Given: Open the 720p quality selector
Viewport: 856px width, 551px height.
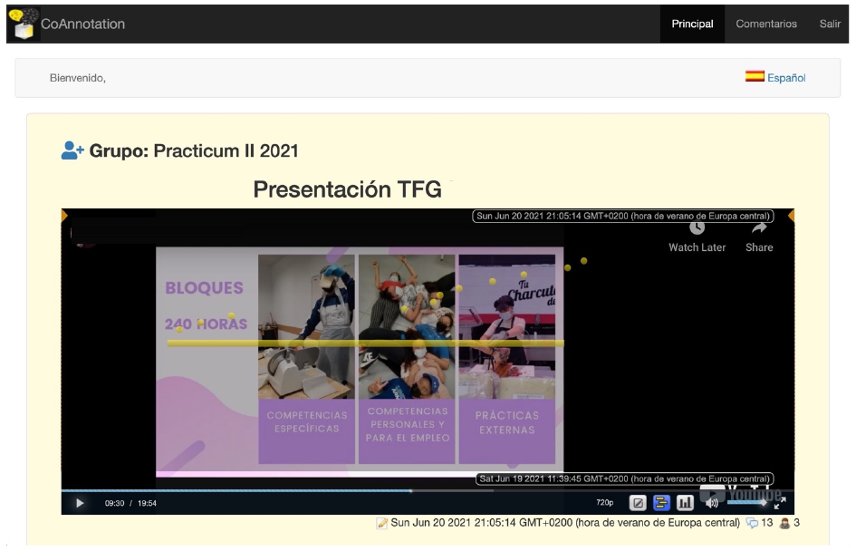Looking at the screenshot, I should click(604, 503).
